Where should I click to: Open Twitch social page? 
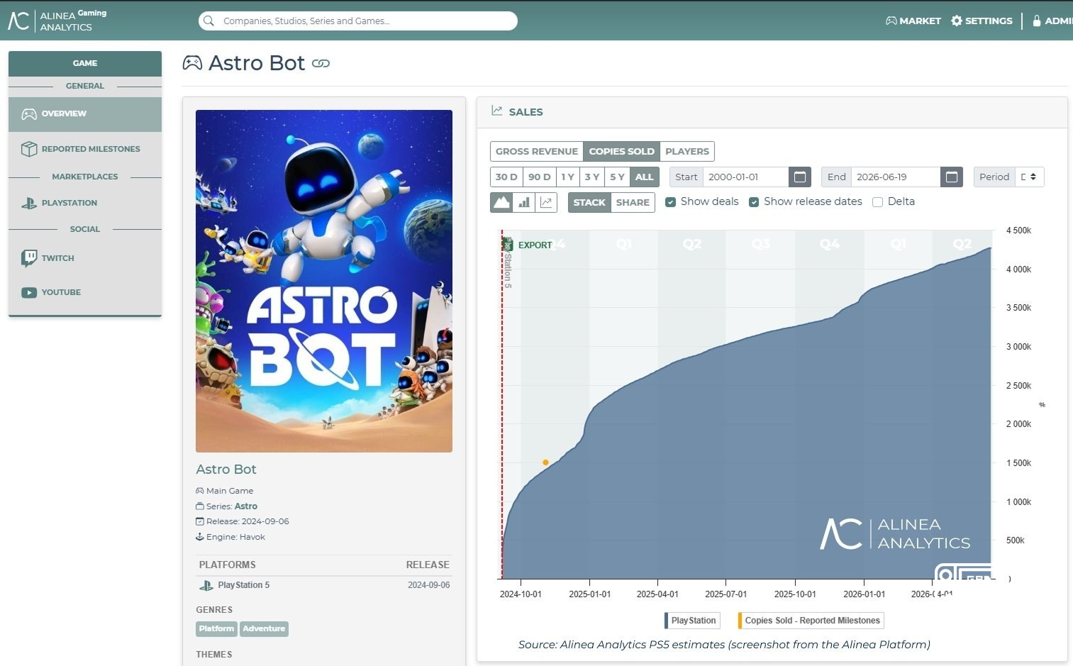point(85,258)
